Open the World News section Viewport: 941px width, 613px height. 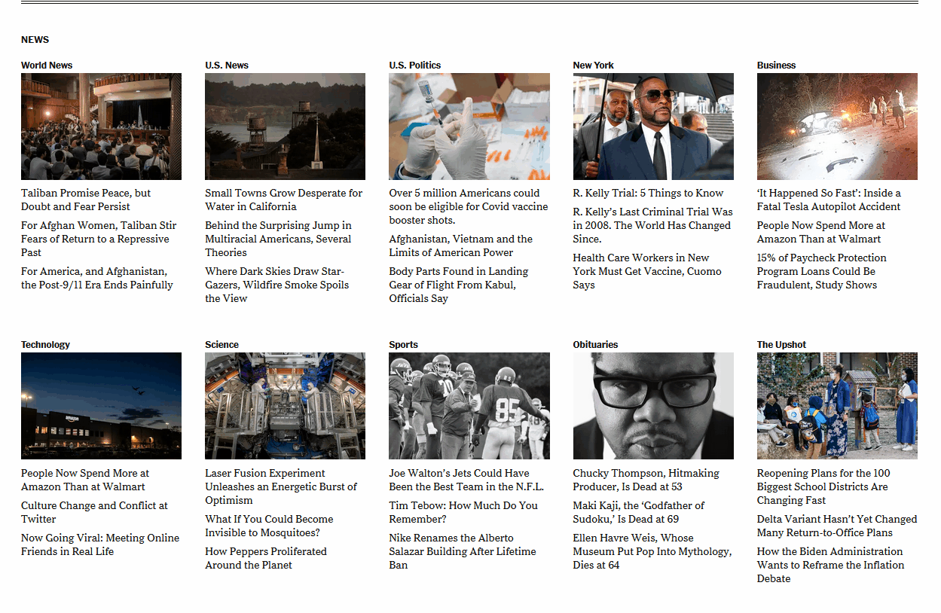coord(47,65)
